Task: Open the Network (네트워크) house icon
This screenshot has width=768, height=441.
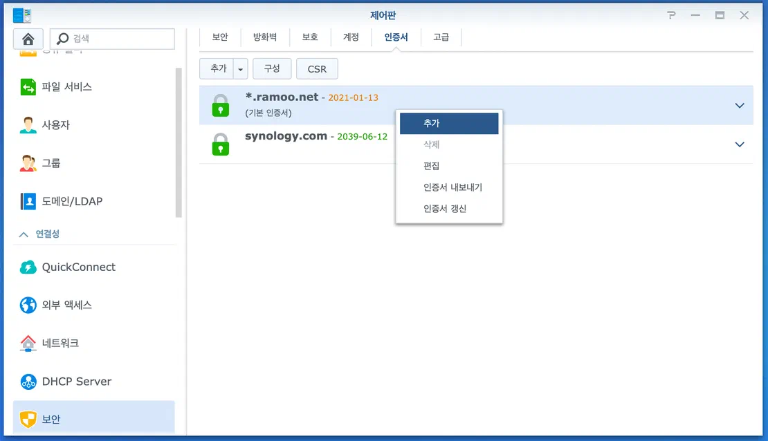Action: pos(28,343)
